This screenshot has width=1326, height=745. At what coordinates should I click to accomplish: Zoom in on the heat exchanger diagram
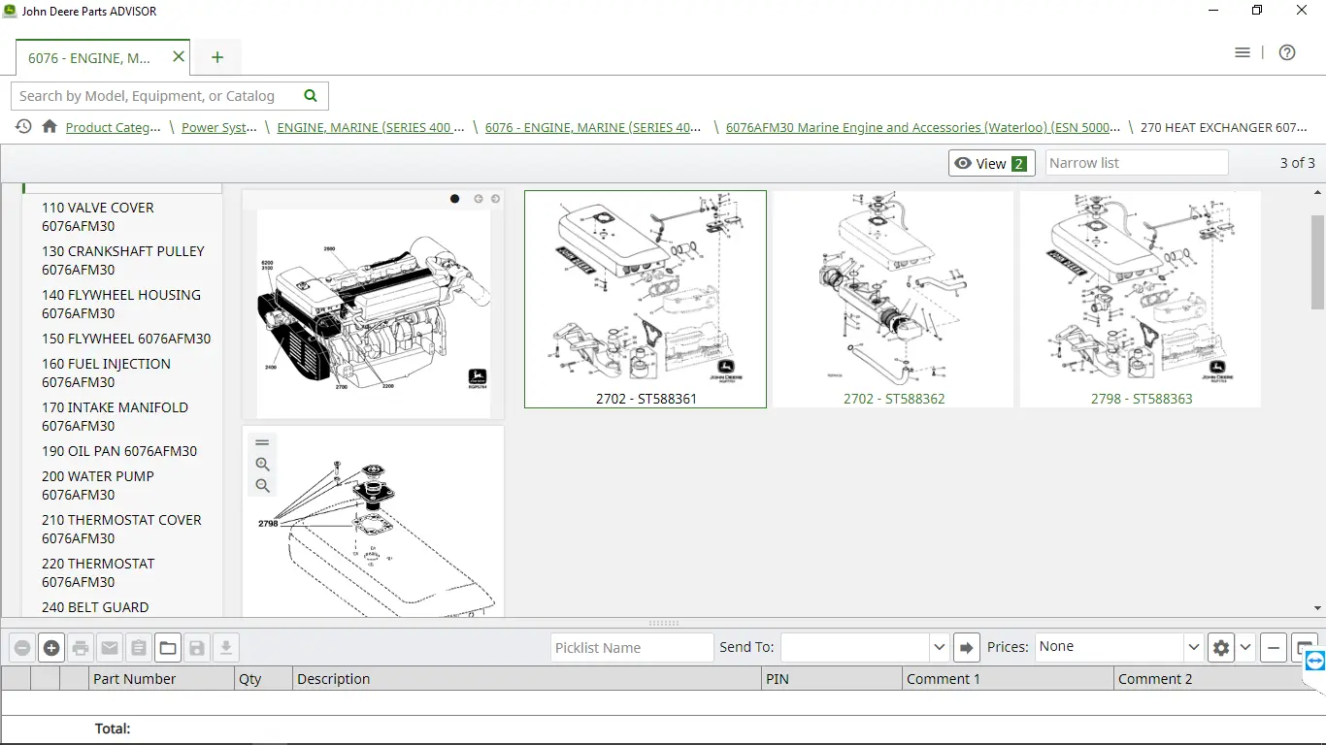tap(262, 464)
